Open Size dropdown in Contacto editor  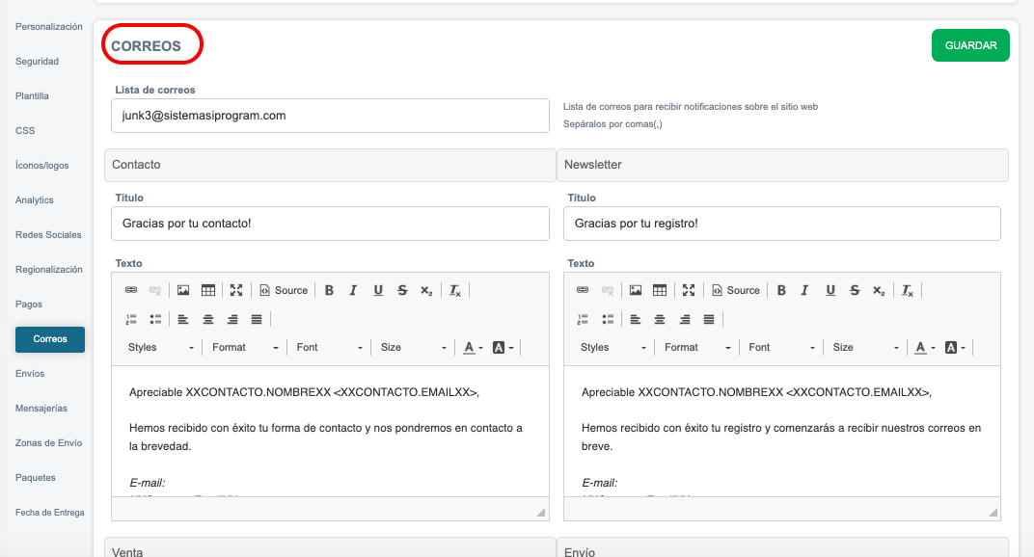point(413,347)
